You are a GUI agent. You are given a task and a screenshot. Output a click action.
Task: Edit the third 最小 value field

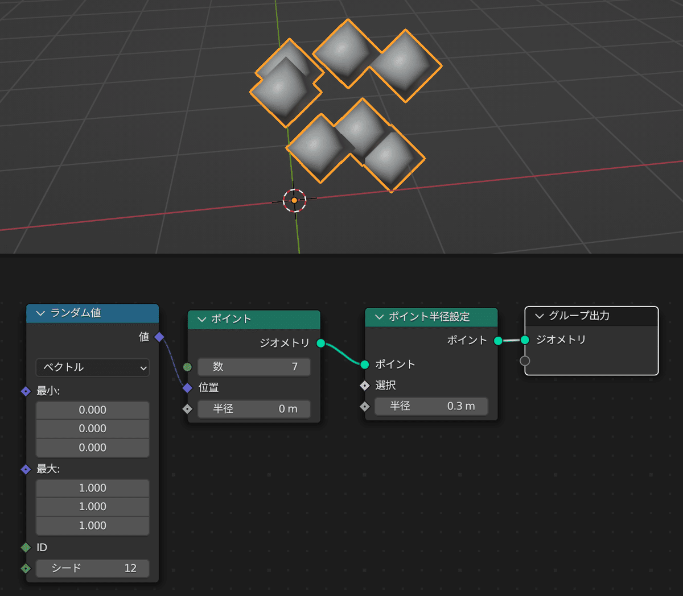point(92,448)
